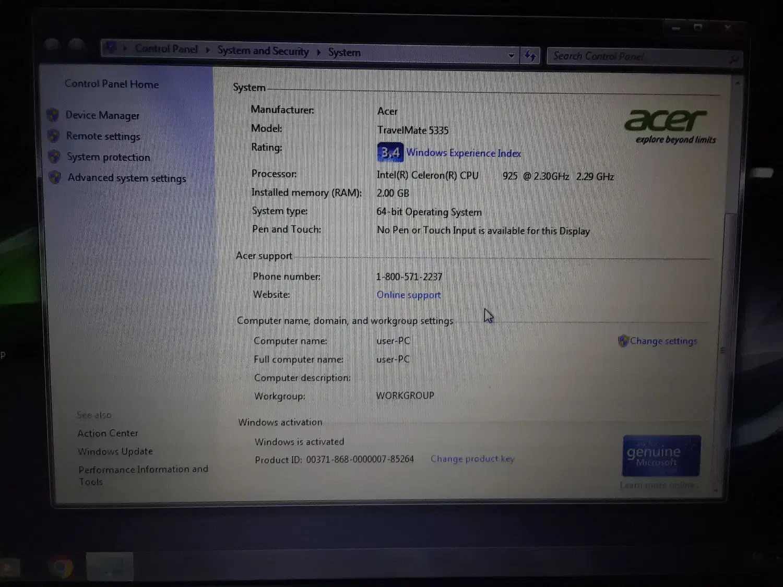Click the shield icon beside Change settings
The height and width of the screenshot is (587, 783).
(623, 341)
